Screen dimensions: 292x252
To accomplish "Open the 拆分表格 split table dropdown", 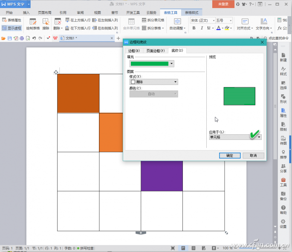I will coord(153,28).
